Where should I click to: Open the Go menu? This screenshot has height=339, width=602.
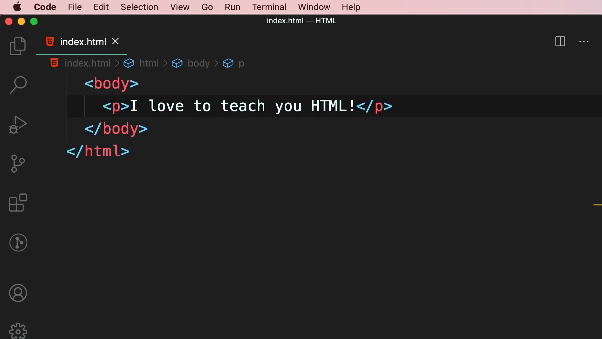click(207, 7)
